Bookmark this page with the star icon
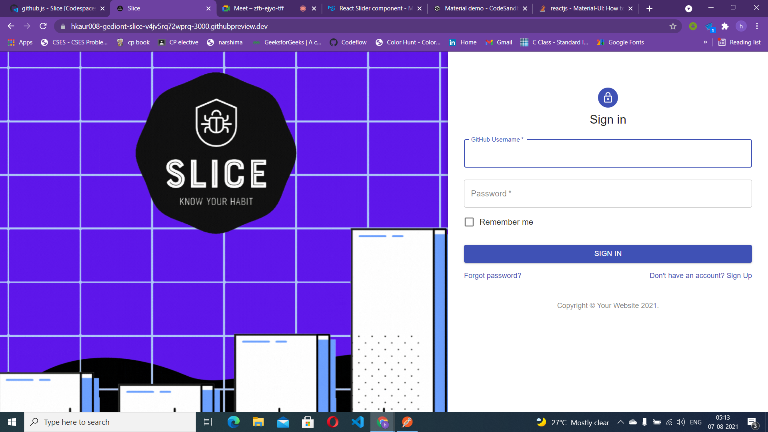This screenshot has height=432, width=768. [673, 26]
